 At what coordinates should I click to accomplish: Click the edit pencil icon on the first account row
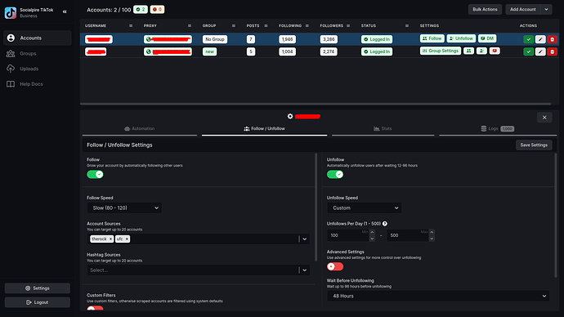pyautogui.click(x=540, y=39)
